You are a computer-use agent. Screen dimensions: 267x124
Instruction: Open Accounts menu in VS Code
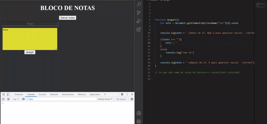point(139,113)
